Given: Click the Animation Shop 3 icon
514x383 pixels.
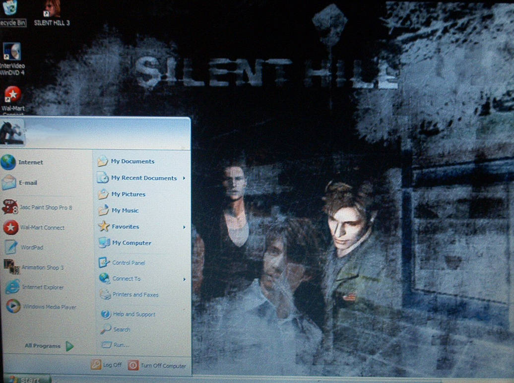Looking at the screenshot, I should click(12, 266).
